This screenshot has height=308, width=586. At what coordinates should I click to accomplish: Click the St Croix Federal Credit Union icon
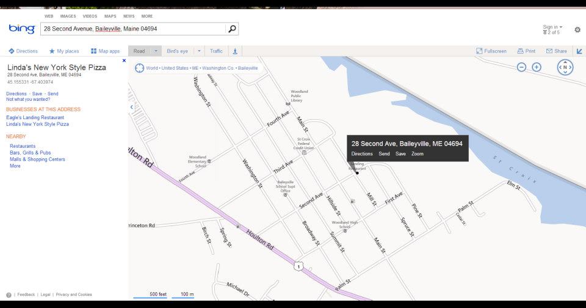304,152
